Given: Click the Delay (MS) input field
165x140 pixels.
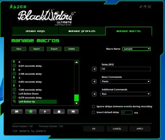Looking at the screenshot, I should pyautogui.click(x=126, y=69).
